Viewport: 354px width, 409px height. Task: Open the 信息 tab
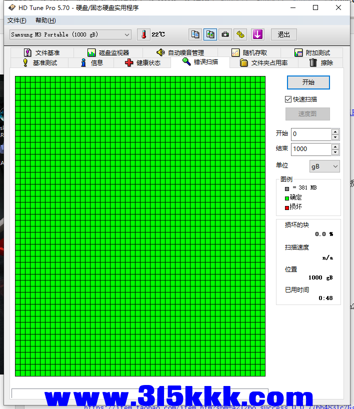tap(91, 63)
